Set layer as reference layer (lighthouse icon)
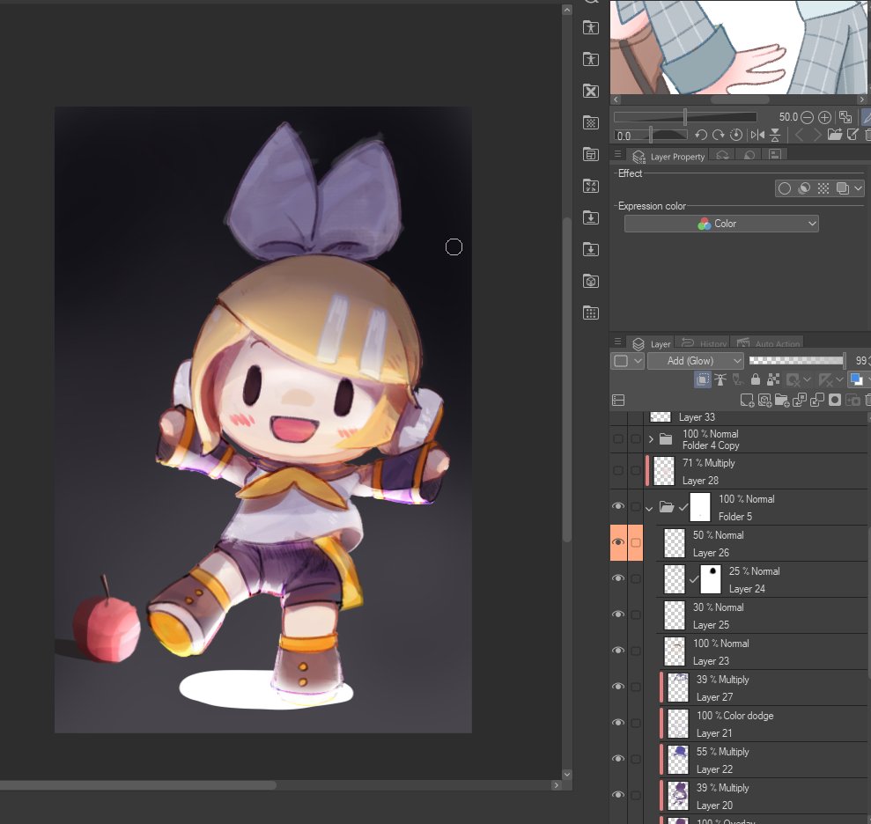 pyautogui.click(x=720, y=379)
